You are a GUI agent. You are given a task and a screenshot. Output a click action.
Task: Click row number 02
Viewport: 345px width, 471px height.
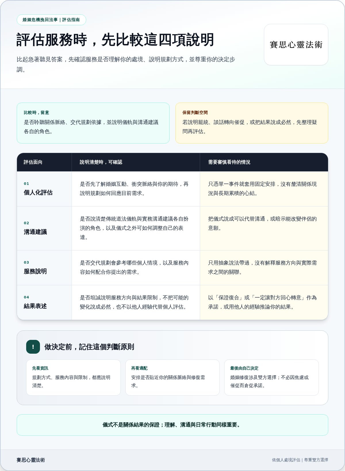[x=26, y=223]
